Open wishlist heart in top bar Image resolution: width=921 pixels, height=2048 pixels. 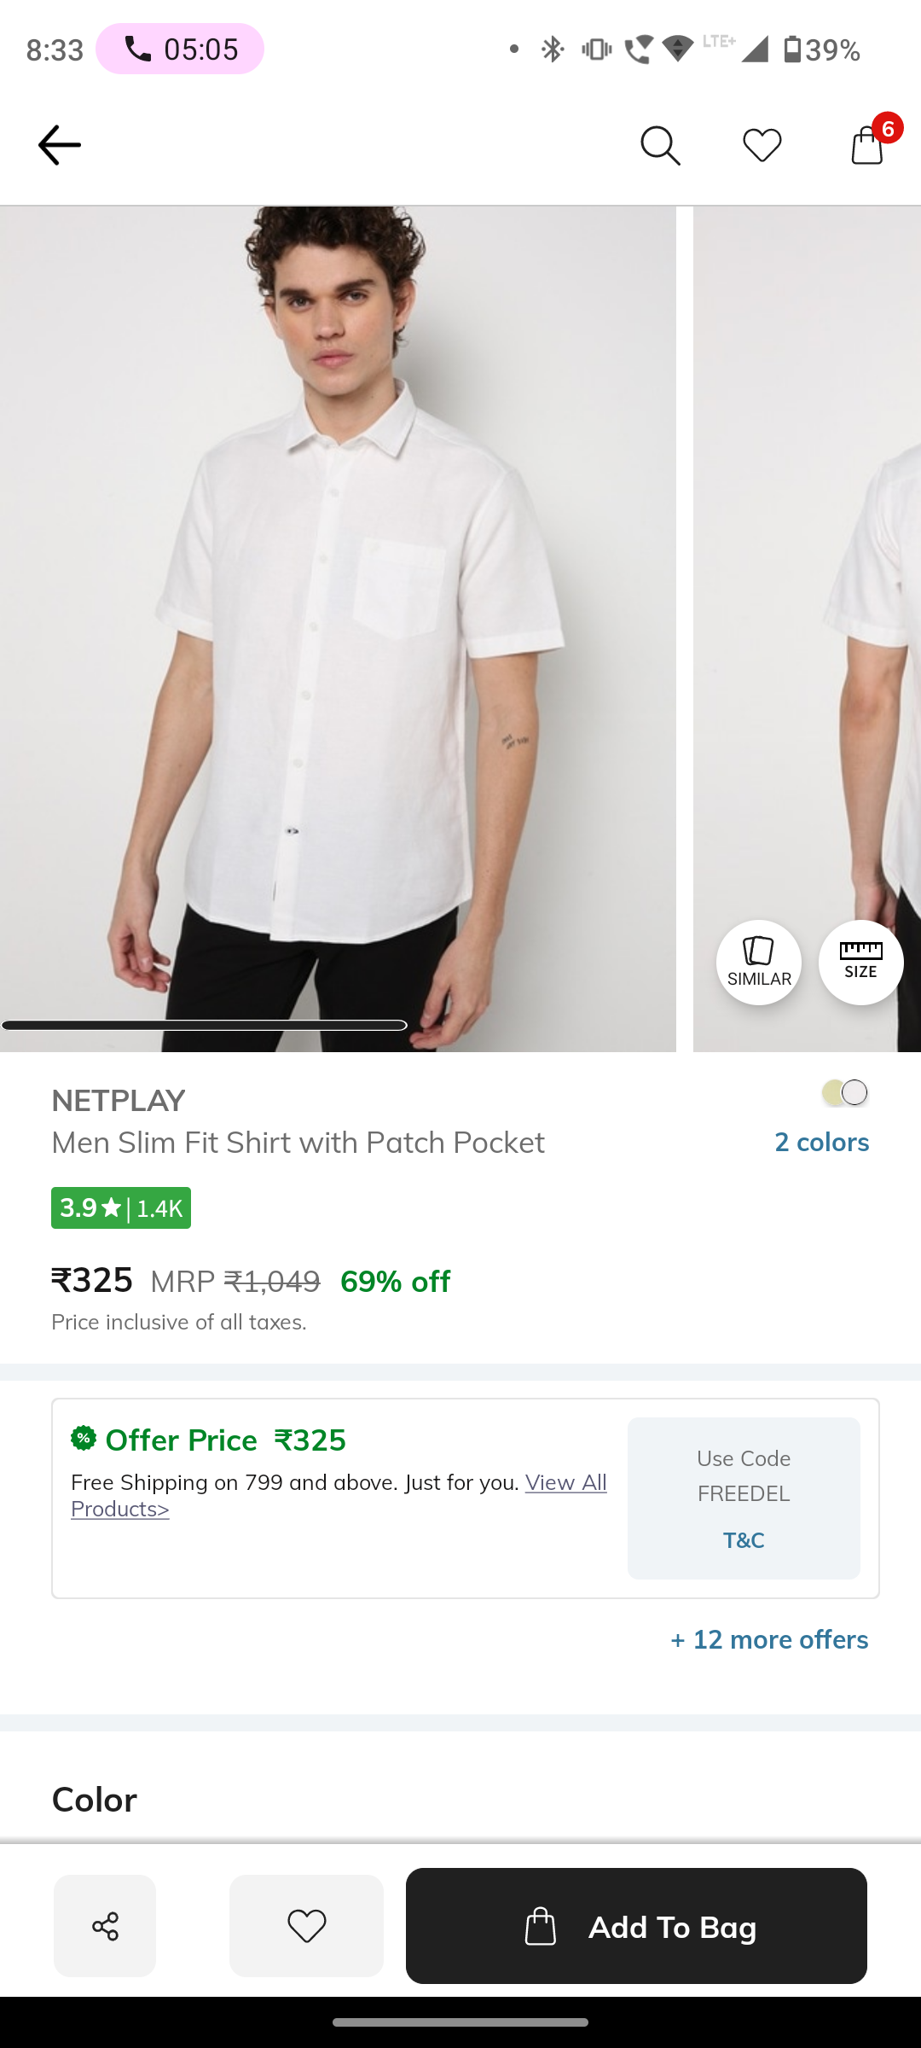coord(762,145)
